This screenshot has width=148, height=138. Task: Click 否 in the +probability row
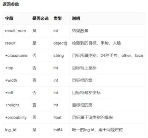tap(34, 117)
